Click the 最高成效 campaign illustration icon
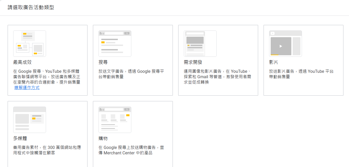 [29, 44]
